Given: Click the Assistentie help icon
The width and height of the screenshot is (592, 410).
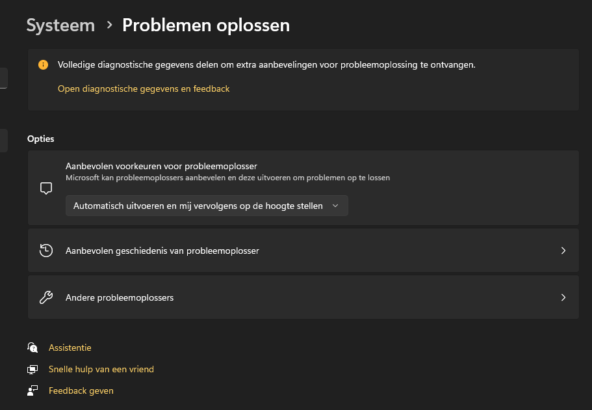Looking at the screenshot, I should coord(32,348).
